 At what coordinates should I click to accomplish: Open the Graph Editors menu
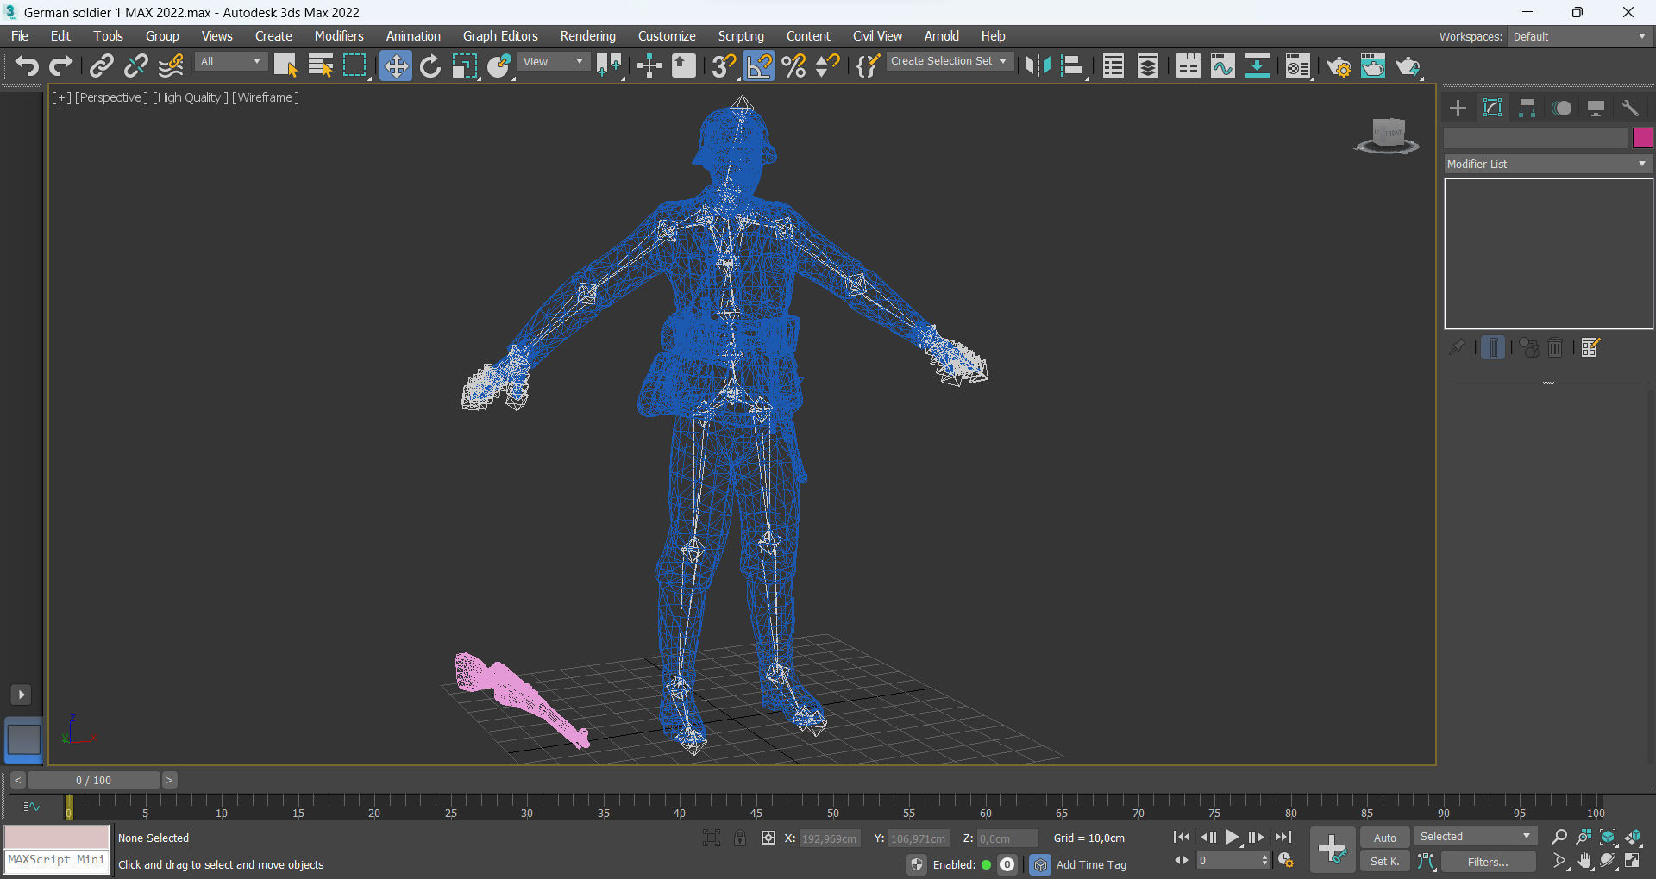500,36
